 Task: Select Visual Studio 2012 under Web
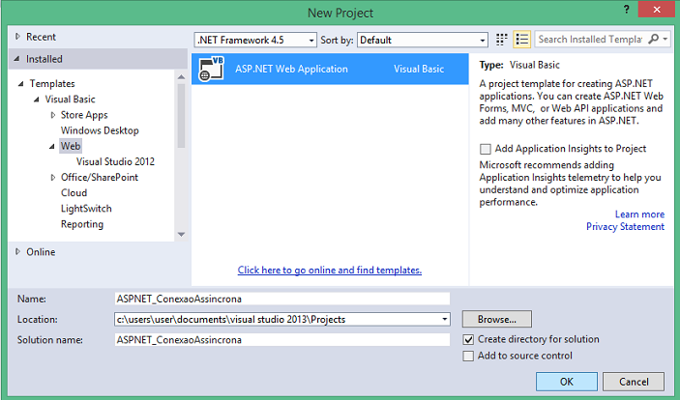point(115,161)
